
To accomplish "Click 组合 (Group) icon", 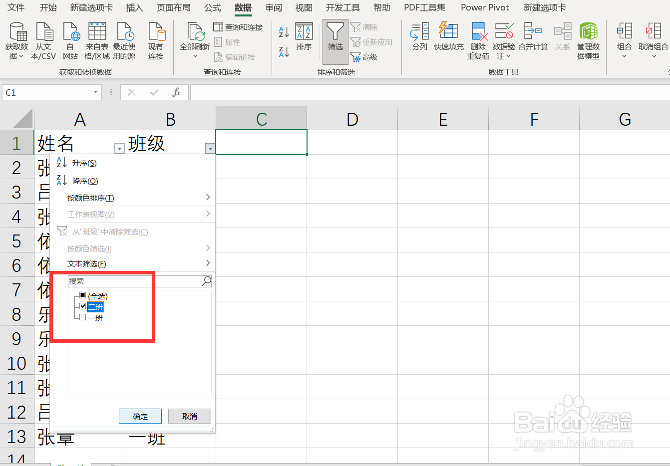I will click(x=624, y=31).
